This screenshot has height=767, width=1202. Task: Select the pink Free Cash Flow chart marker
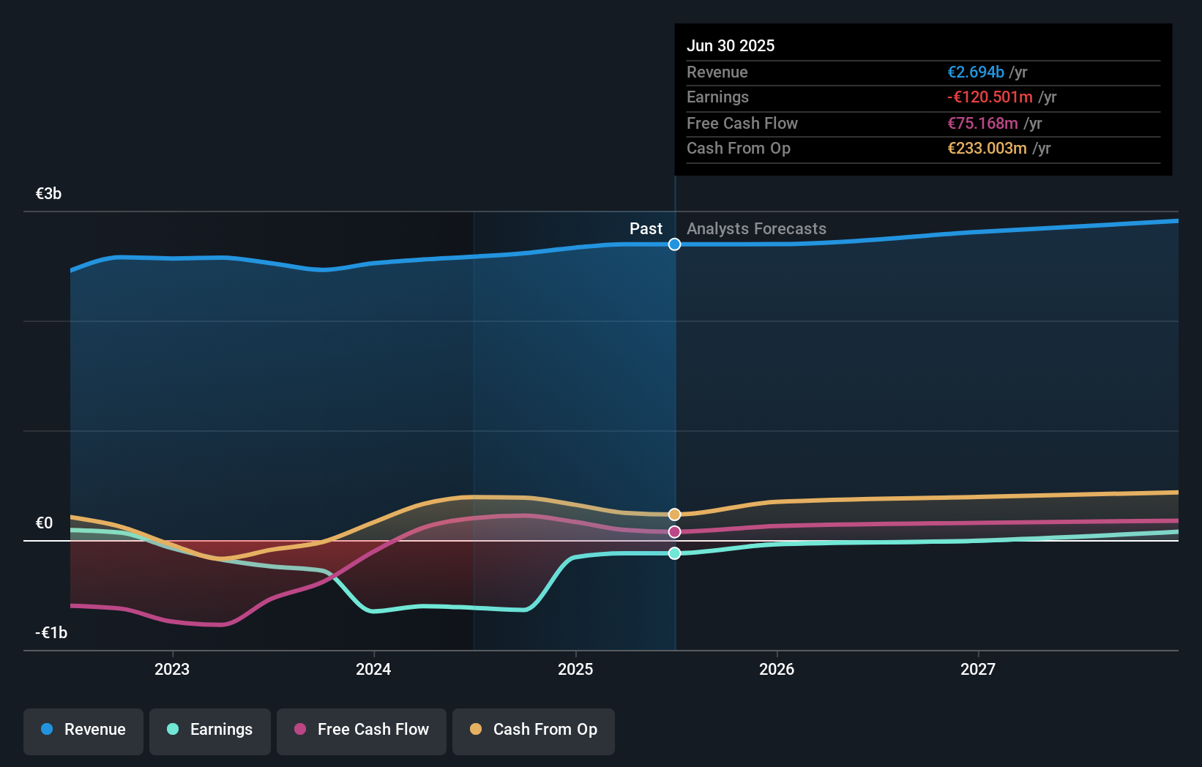click(x=673, y=532)
